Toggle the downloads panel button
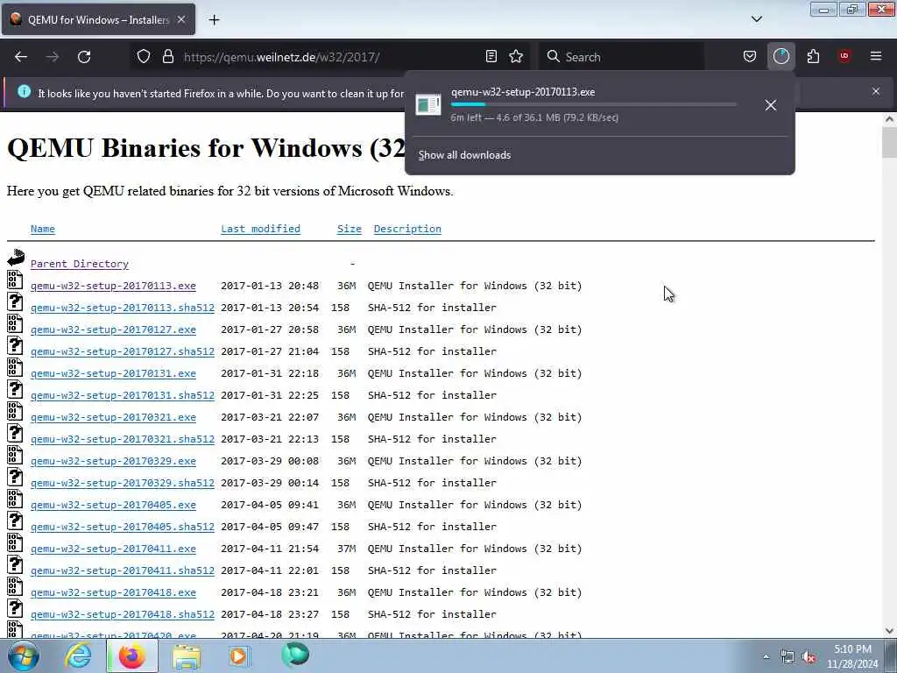897x673 pixels. (x=780, y=56)
